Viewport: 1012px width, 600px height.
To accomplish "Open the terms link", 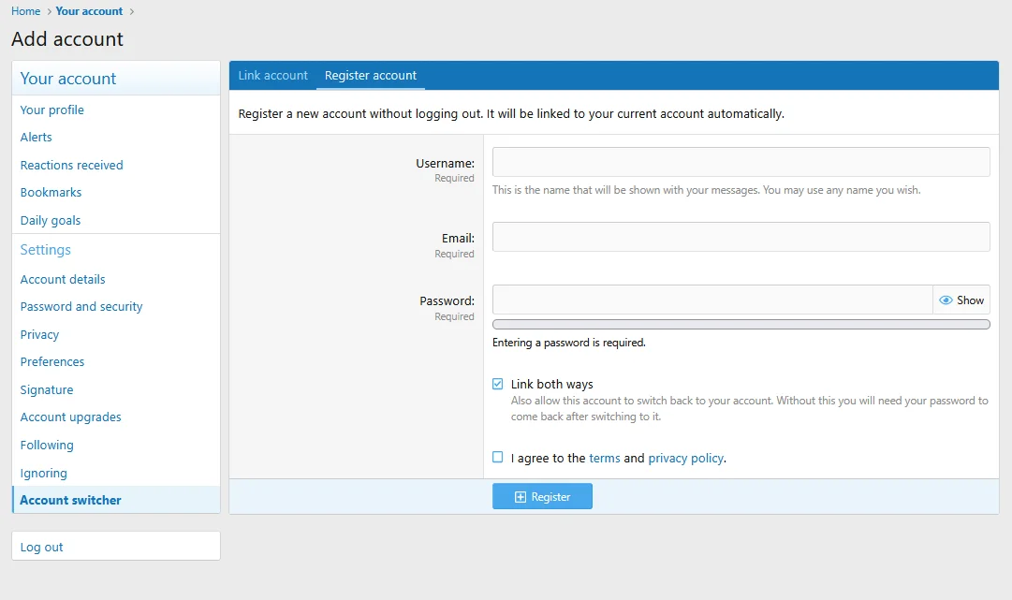I will 604,458.
